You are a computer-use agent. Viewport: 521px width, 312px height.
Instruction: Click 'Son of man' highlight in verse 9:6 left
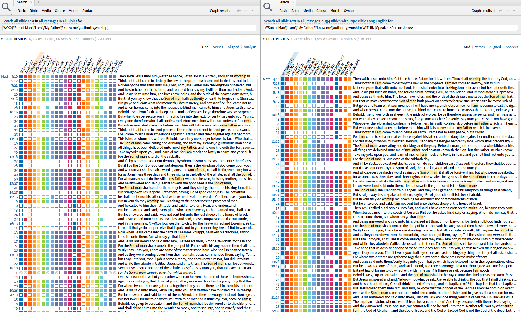(x=173, y=99)
